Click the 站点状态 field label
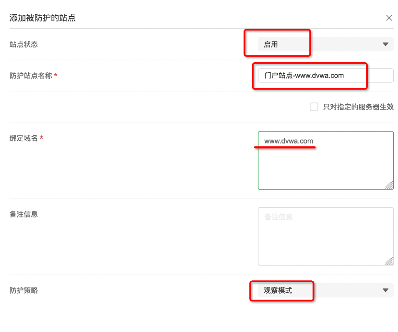The image size is (398, 332). tap(23, 44)
